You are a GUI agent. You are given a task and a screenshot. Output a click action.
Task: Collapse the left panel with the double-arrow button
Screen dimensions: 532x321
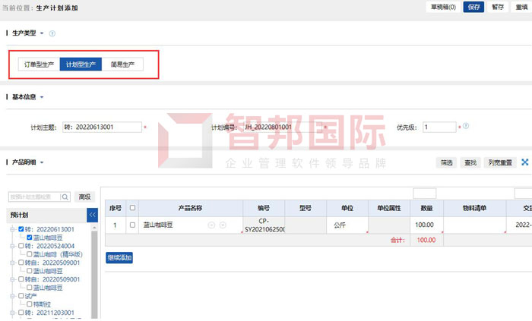(x=93, y=216)
